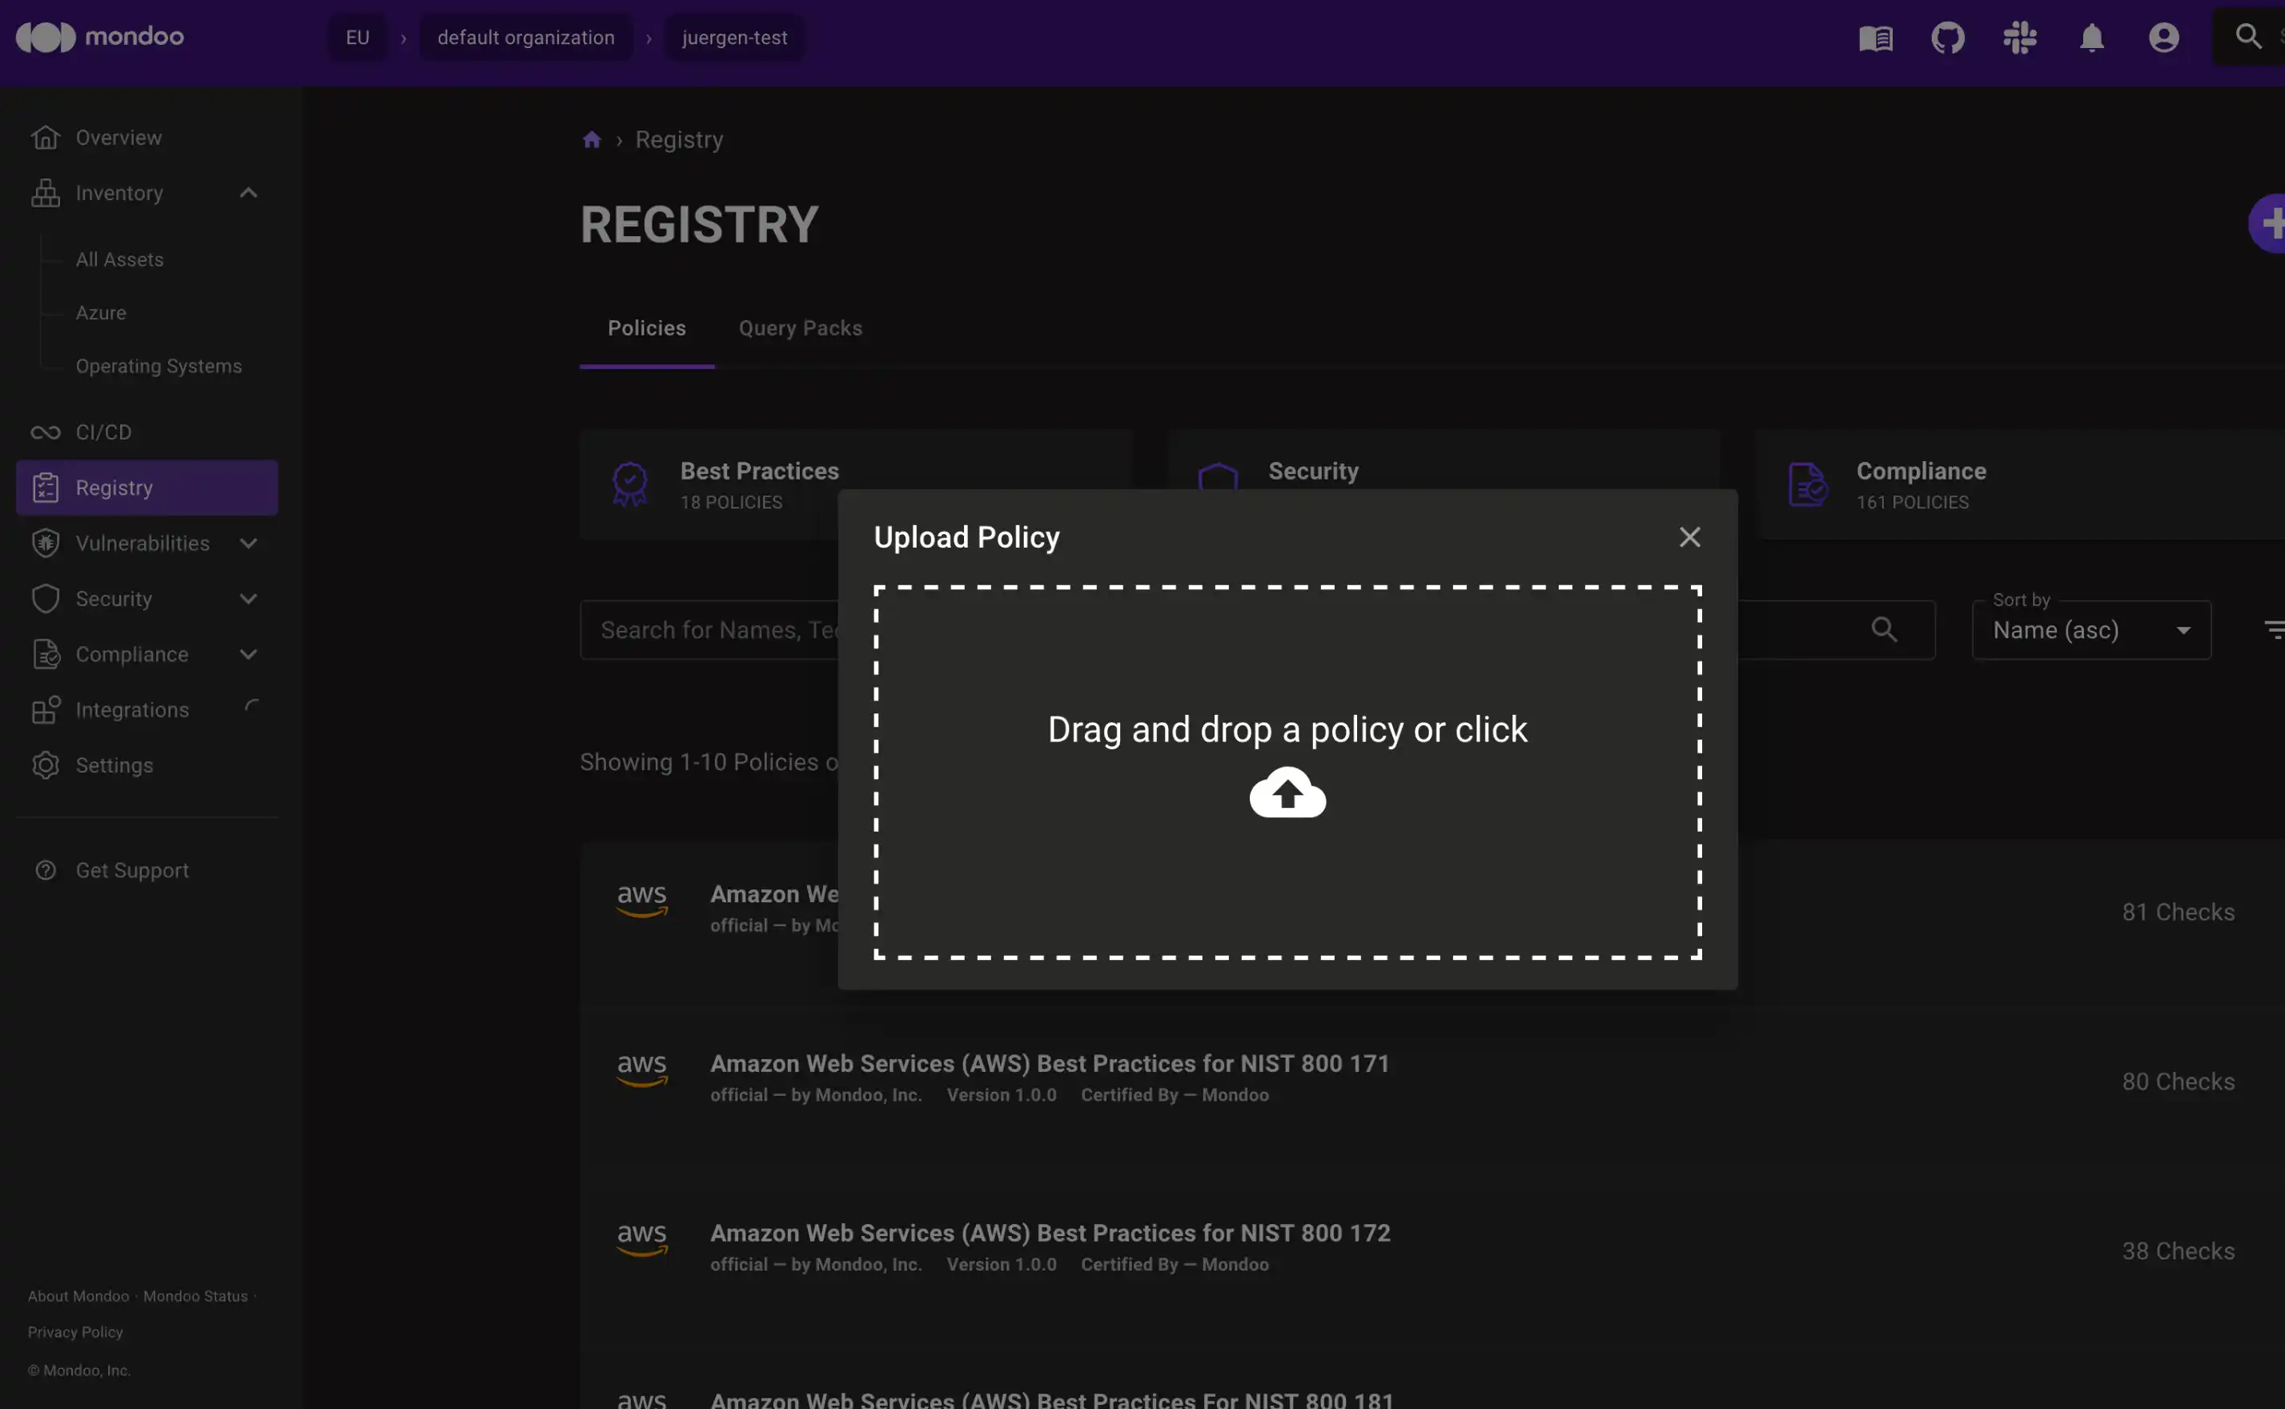Click the Registry clipboard icon
Image resolution: width=2285 pixels, height=1409 pixels.
pos(45,488)
